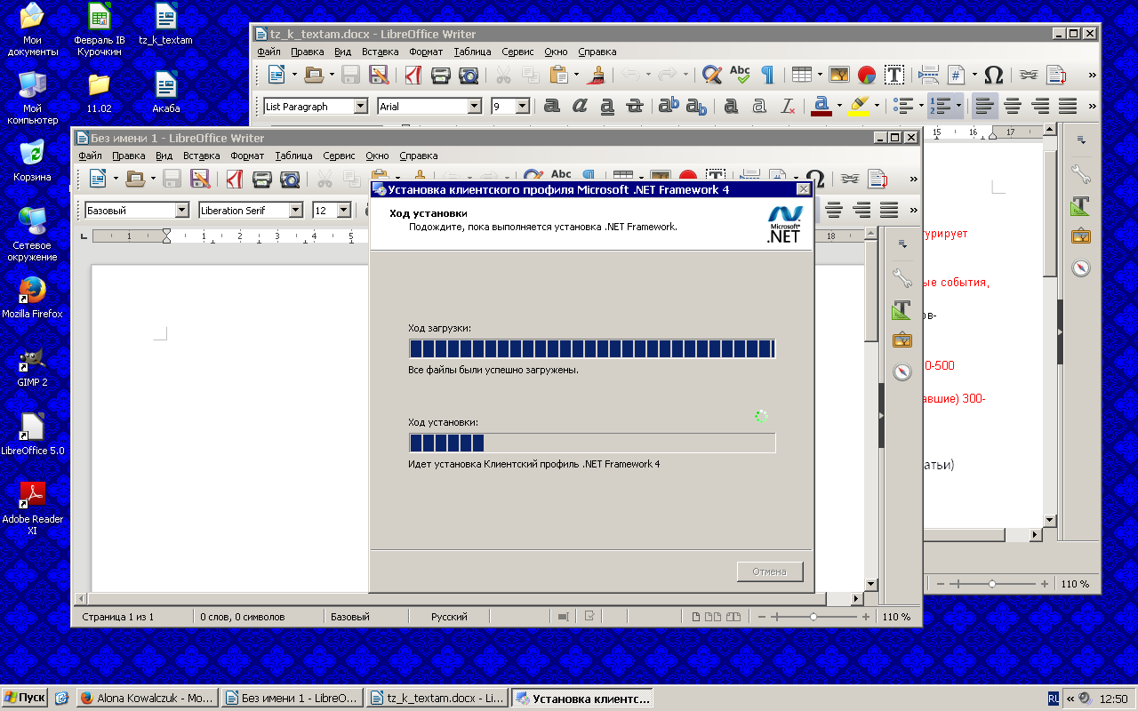
Task: Open List Paragraph style dropdown
Action: (361, 106)
